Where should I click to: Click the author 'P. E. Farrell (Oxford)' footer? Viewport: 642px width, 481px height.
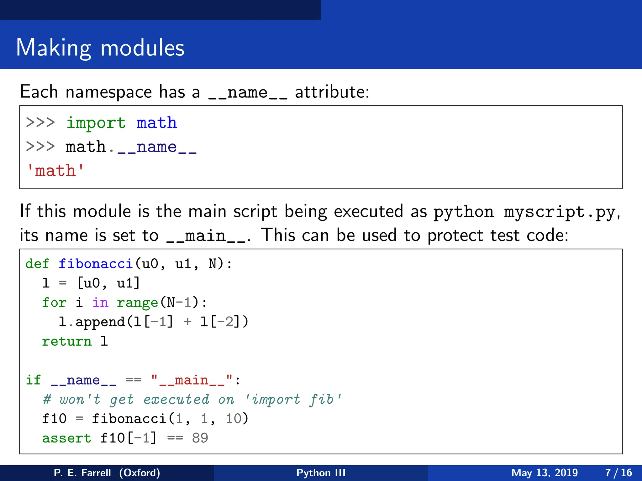tap(107, 473)
